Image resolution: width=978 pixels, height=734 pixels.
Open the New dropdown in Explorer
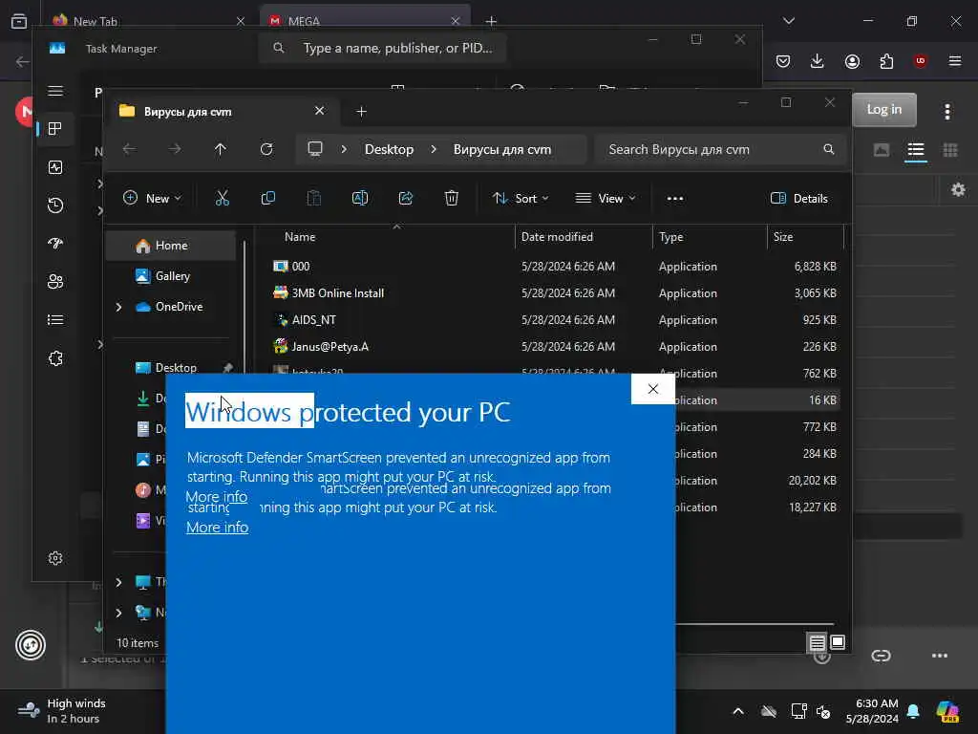point(152,199)
